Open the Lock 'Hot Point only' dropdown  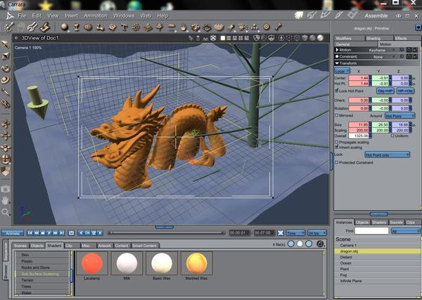tap(387, 155)
